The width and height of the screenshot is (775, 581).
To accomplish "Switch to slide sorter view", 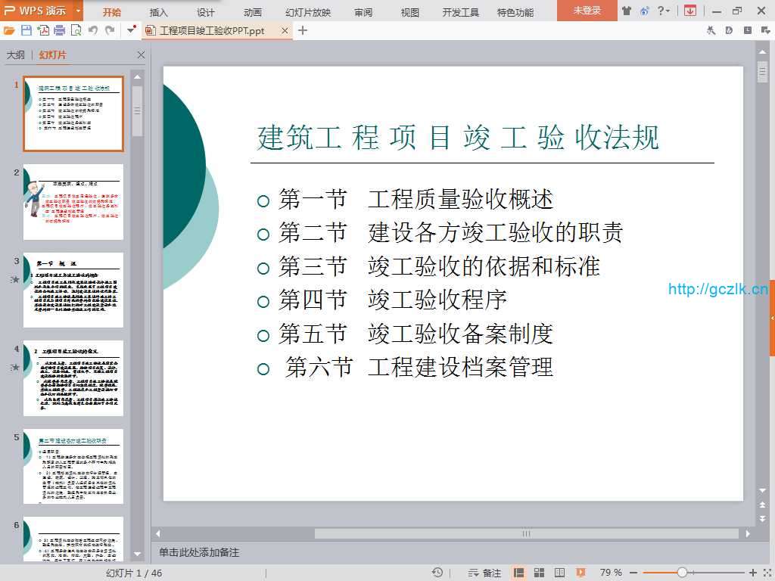I will pyautogui.click(x=540, y=573).
